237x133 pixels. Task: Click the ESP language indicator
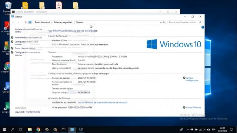tap(214, 129)
